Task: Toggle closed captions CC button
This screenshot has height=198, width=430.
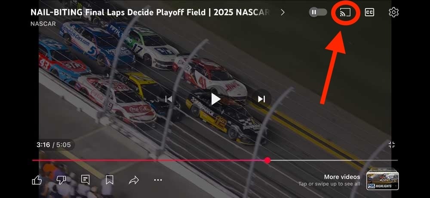Action: 369,12
